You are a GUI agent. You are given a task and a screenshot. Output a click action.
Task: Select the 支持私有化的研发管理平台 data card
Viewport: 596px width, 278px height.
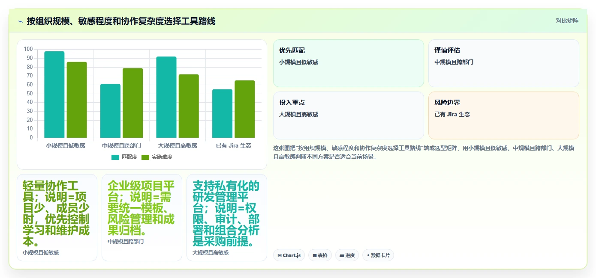227,217
